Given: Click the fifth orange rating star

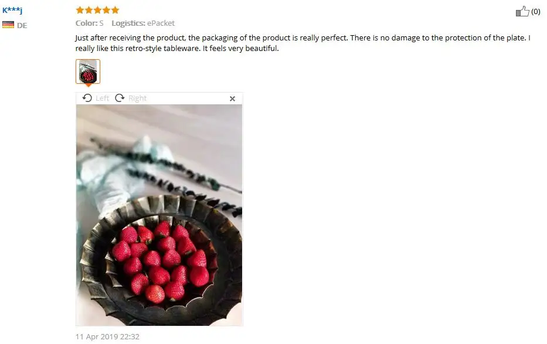Looking at the screenshot, I should [x=115, y=10].
